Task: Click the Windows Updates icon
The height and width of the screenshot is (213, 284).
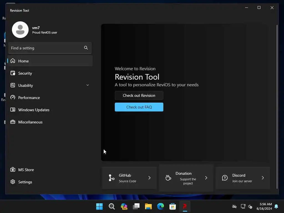Action: pyautogui.click(x=13, y=110)
